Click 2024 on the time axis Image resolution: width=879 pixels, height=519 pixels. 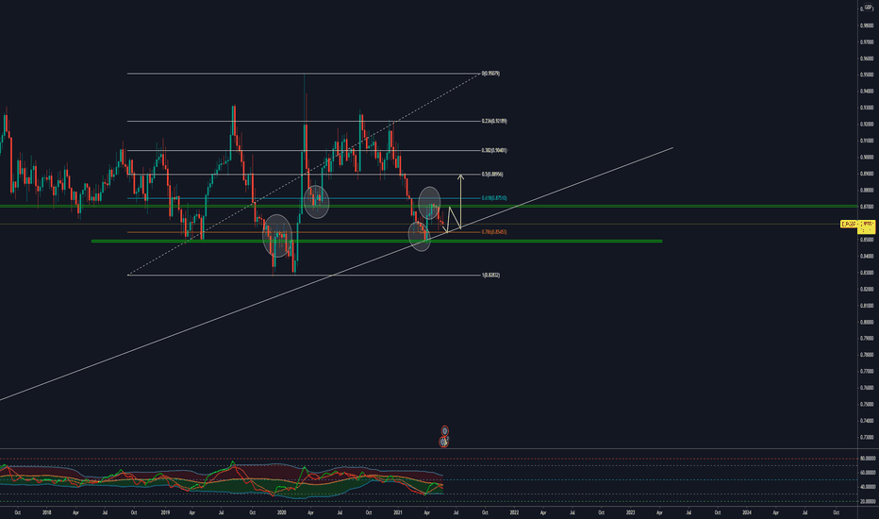tap(747, 512)
